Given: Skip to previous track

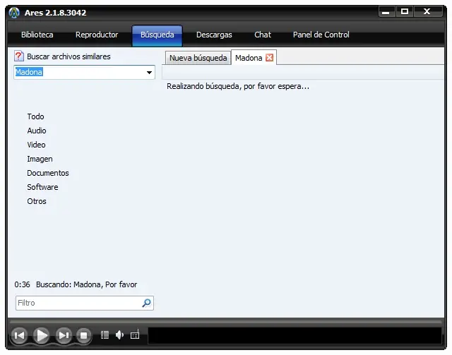Looking at the screenshot, I should [19, 335].
